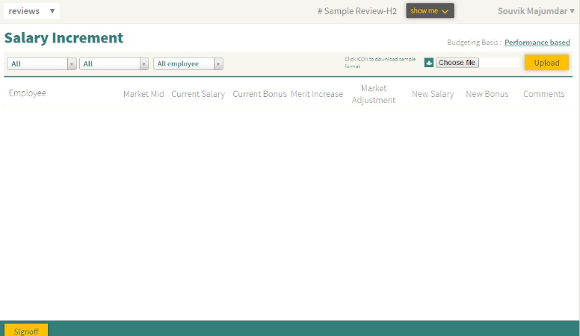The image size is (580, 336).
Task: Click the # Sample Review-H2 label
Action: coord(357,11)
